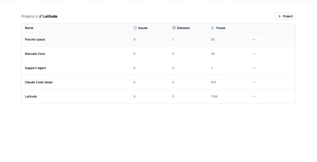Click the bold Latitude workspace name in heading
This screenshot has height=162, width=317.
click(50, 16)
